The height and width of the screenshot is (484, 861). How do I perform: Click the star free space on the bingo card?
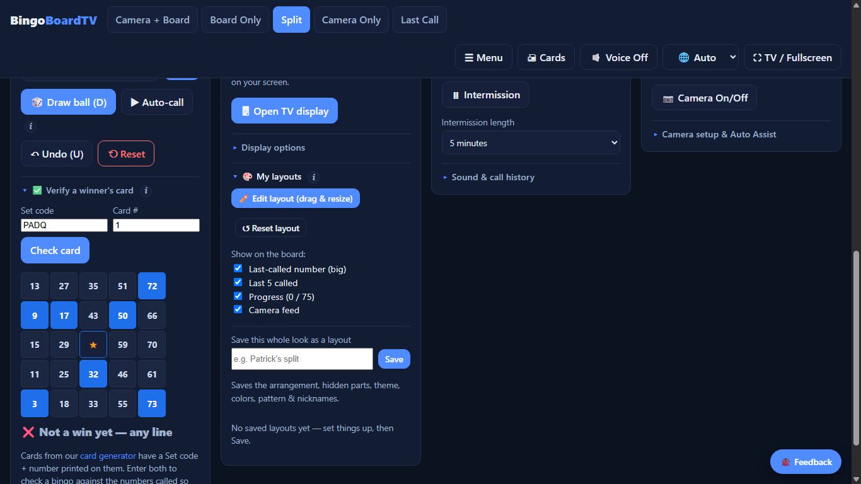point(93,345)
